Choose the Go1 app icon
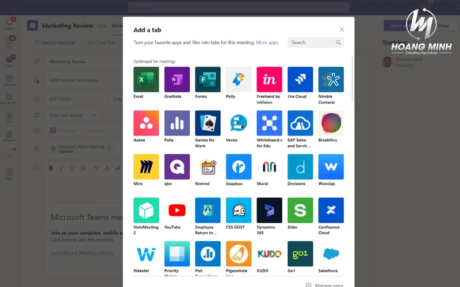The height and width of the screenshot is (287, 460). tap(300, 254)
